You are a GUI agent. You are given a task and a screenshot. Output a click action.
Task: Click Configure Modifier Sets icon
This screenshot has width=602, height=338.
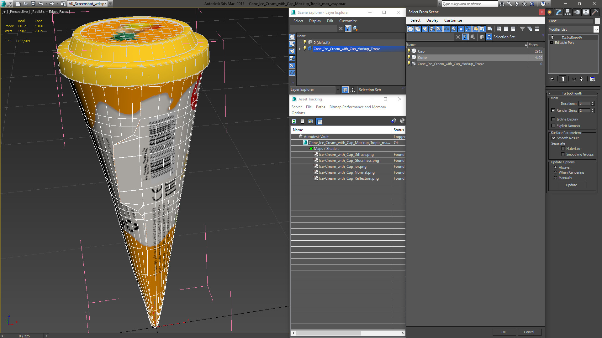pyautogui.click(x=593, y=79)
